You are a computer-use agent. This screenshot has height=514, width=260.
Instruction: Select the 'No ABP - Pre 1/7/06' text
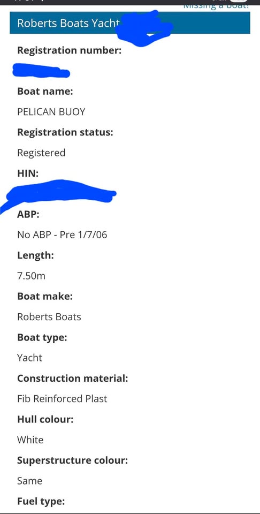[62, 235]
